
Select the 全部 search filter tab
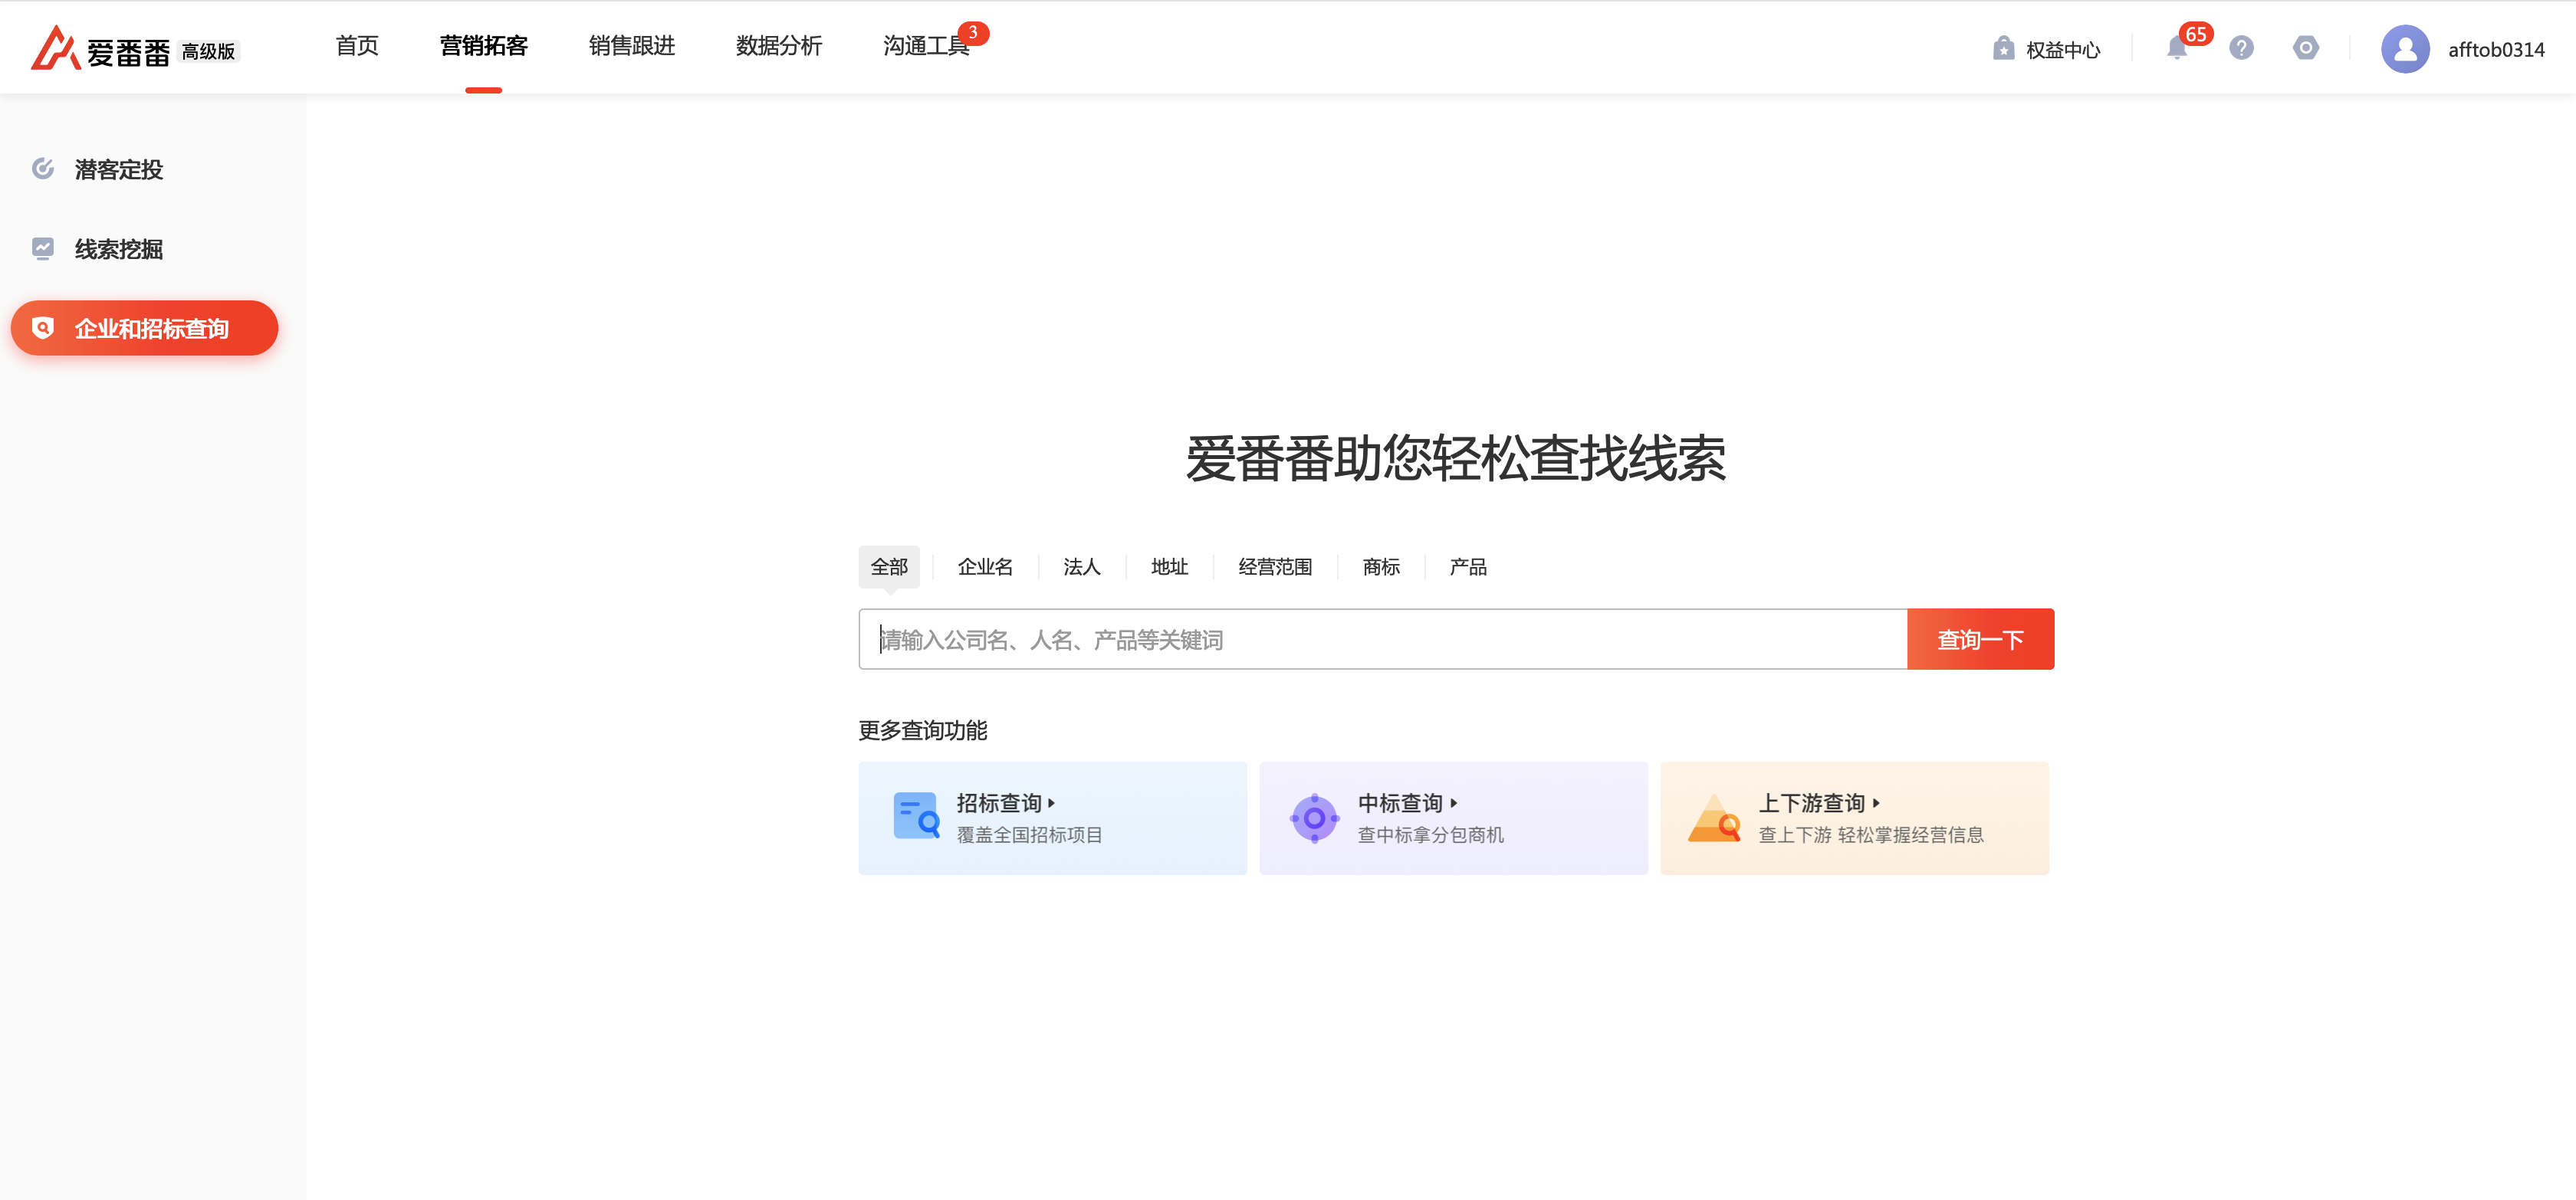point(889,568)
